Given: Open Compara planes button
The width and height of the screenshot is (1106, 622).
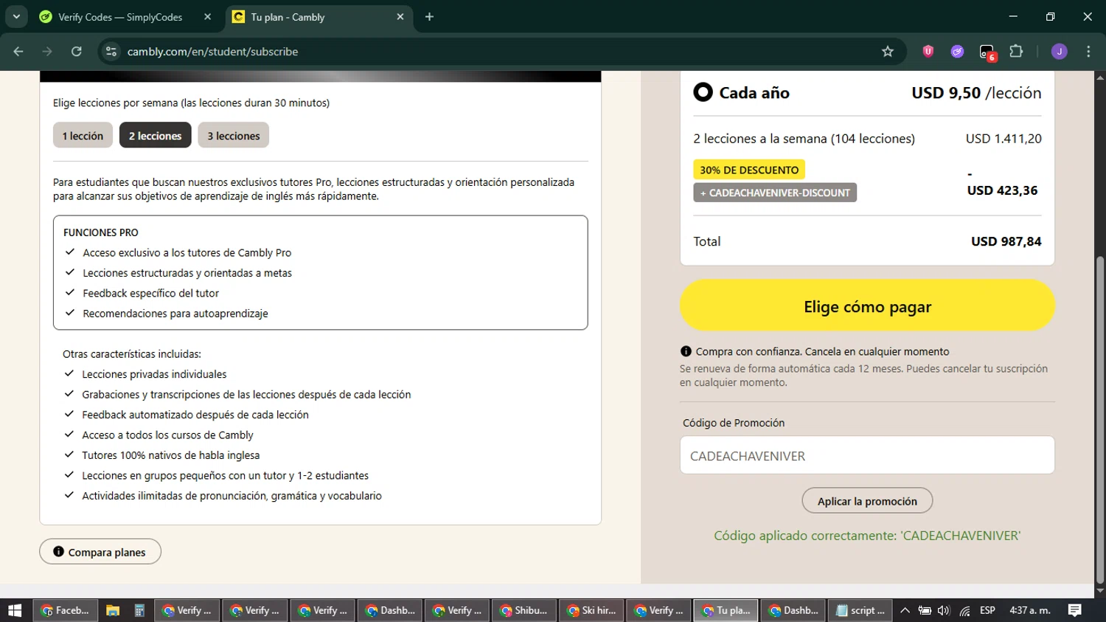Looking at the screenshot, I should [x=100, y=552].
